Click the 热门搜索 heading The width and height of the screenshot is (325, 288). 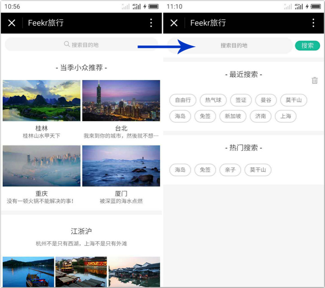point(244,148)
